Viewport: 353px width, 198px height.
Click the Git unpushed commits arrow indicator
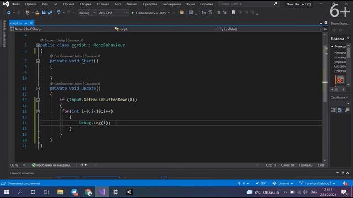point(243,183)
